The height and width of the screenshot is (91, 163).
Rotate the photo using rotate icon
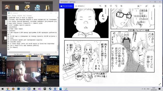[x=116, y=6]
